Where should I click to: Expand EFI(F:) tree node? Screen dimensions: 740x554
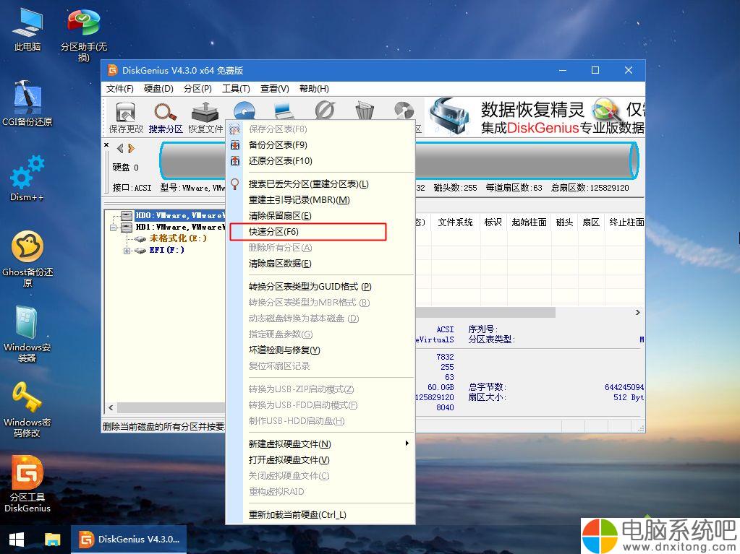(127, 251)
